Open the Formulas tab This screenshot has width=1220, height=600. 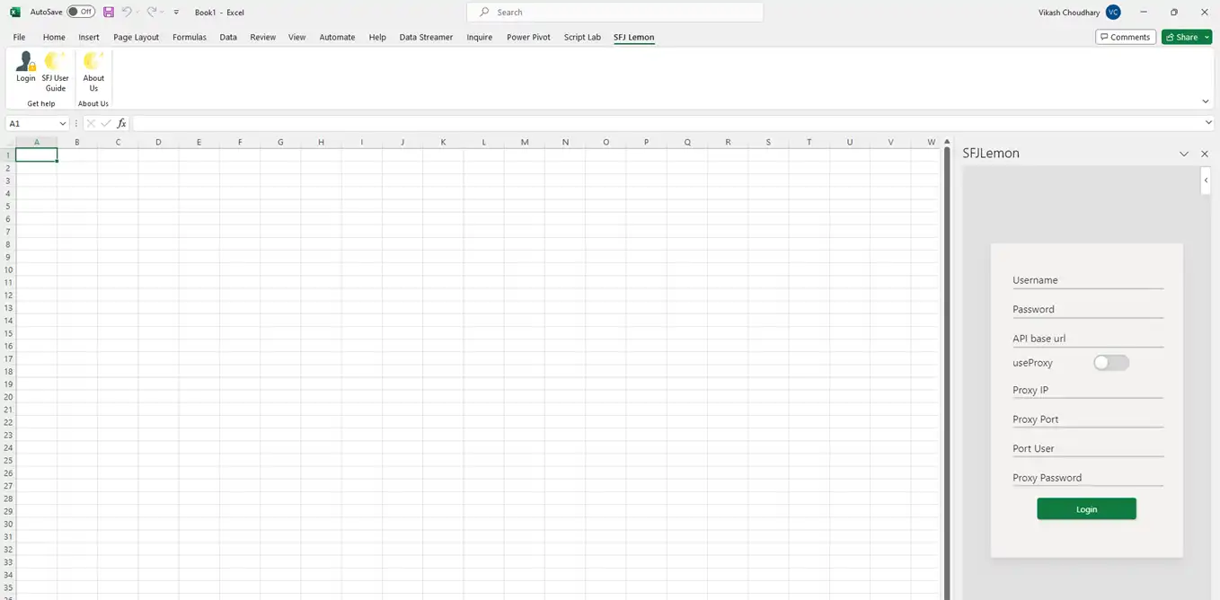click(x=190, y=37)
